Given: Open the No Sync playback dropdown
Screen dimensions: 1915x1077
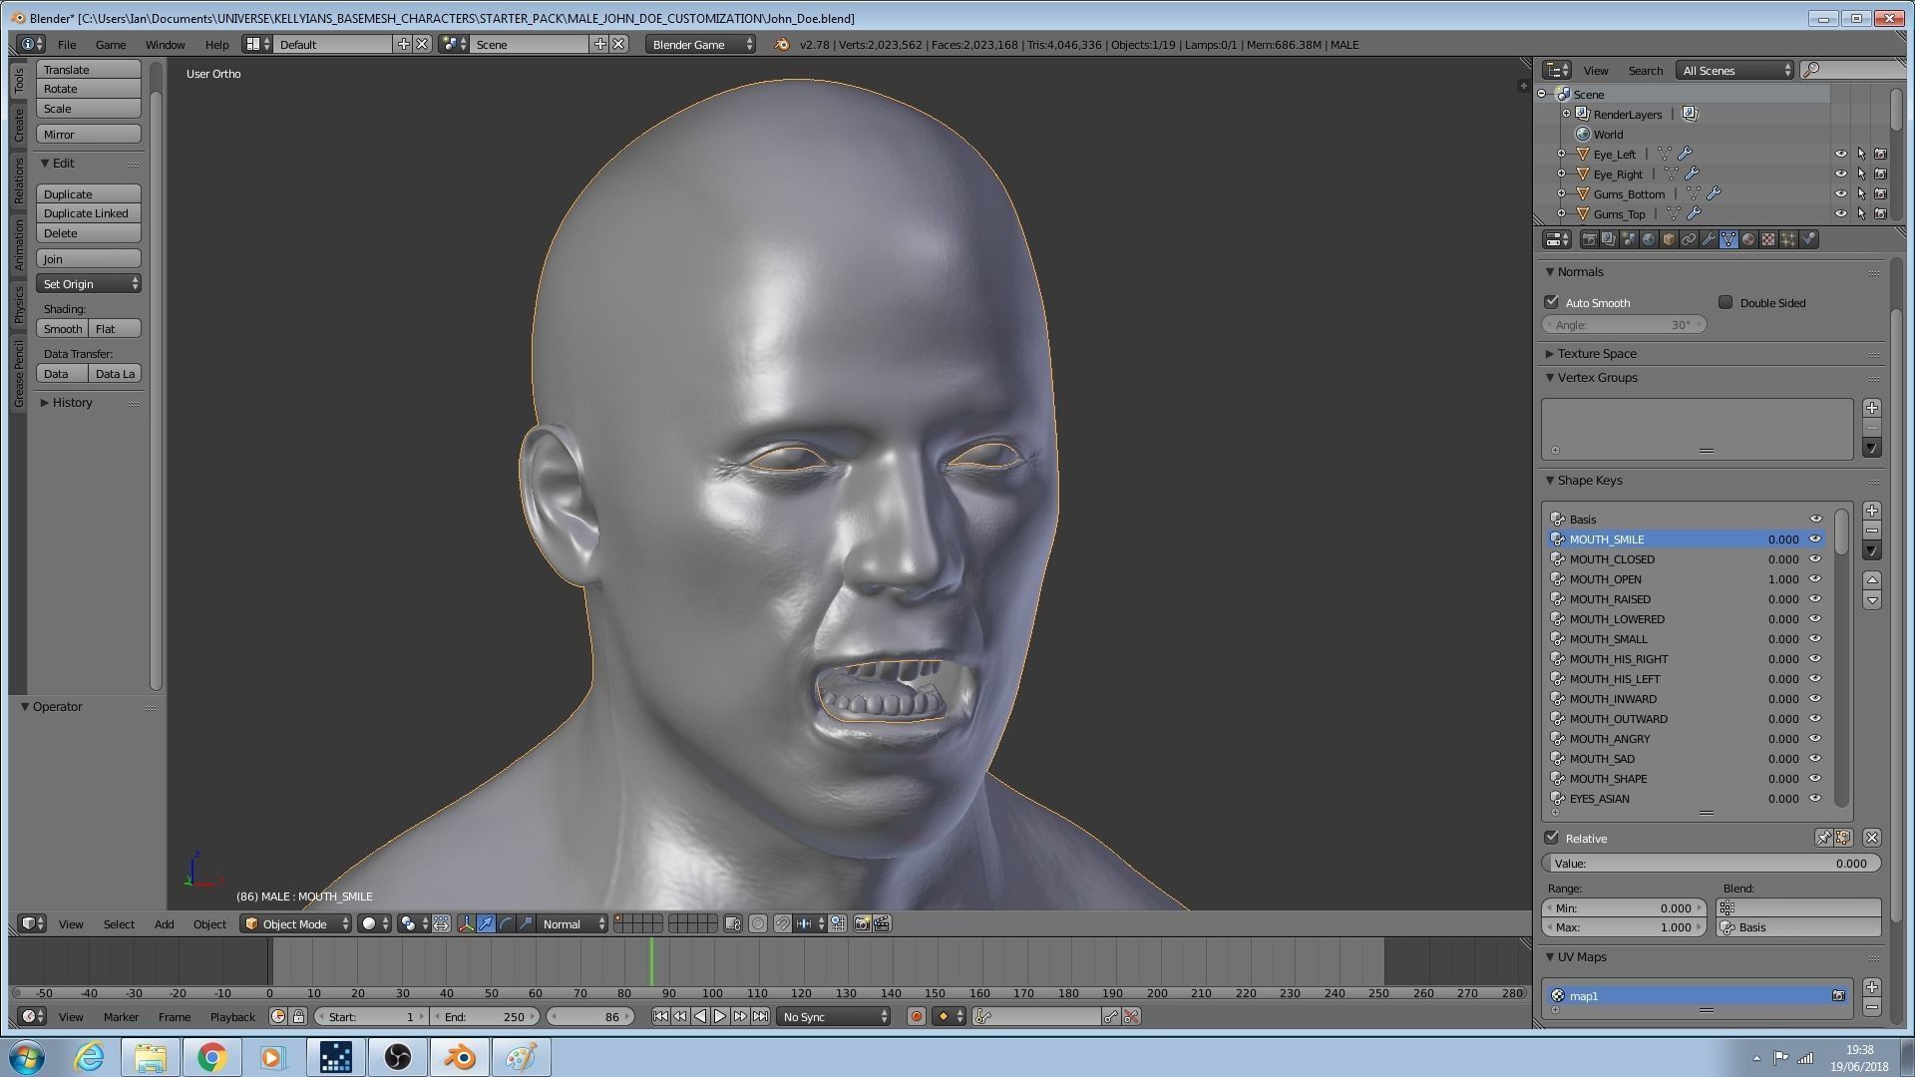Looking at the screenshot, I should (x=834, y=1016).
